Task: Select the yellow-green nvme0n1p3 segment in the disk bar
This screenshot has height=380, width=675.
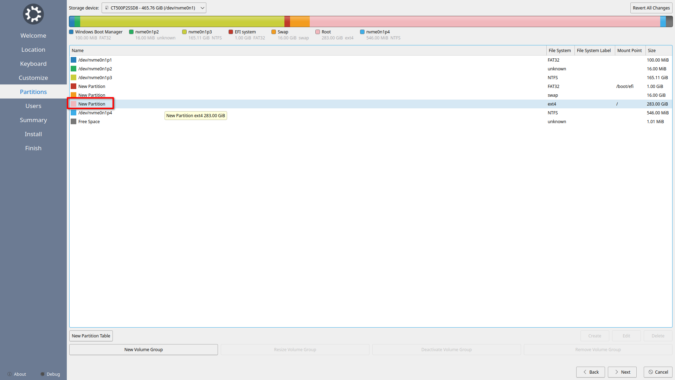Action: (x=182, y=21)
